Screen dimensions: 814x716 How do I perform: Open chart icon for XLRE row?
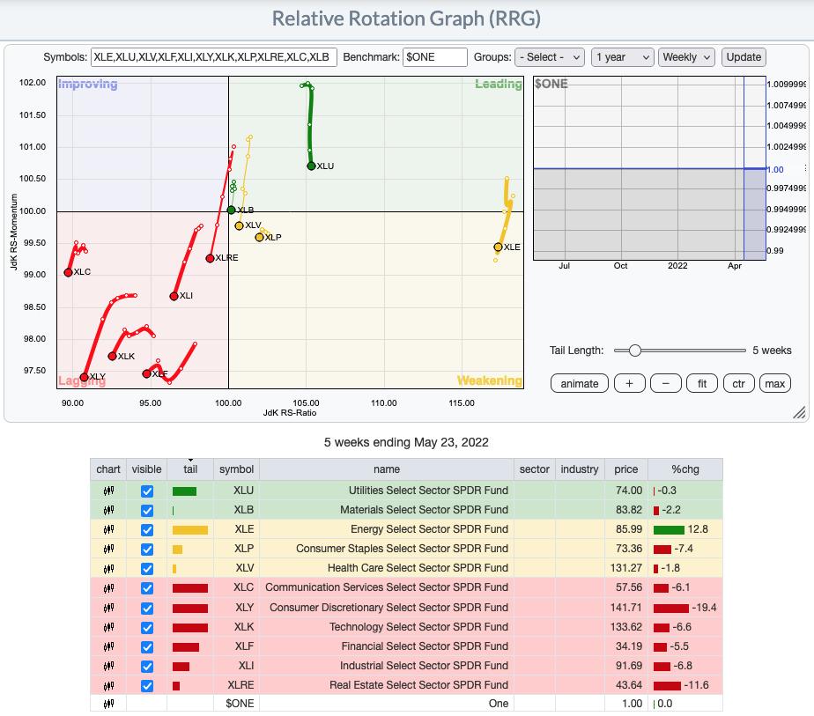point(108,686)
